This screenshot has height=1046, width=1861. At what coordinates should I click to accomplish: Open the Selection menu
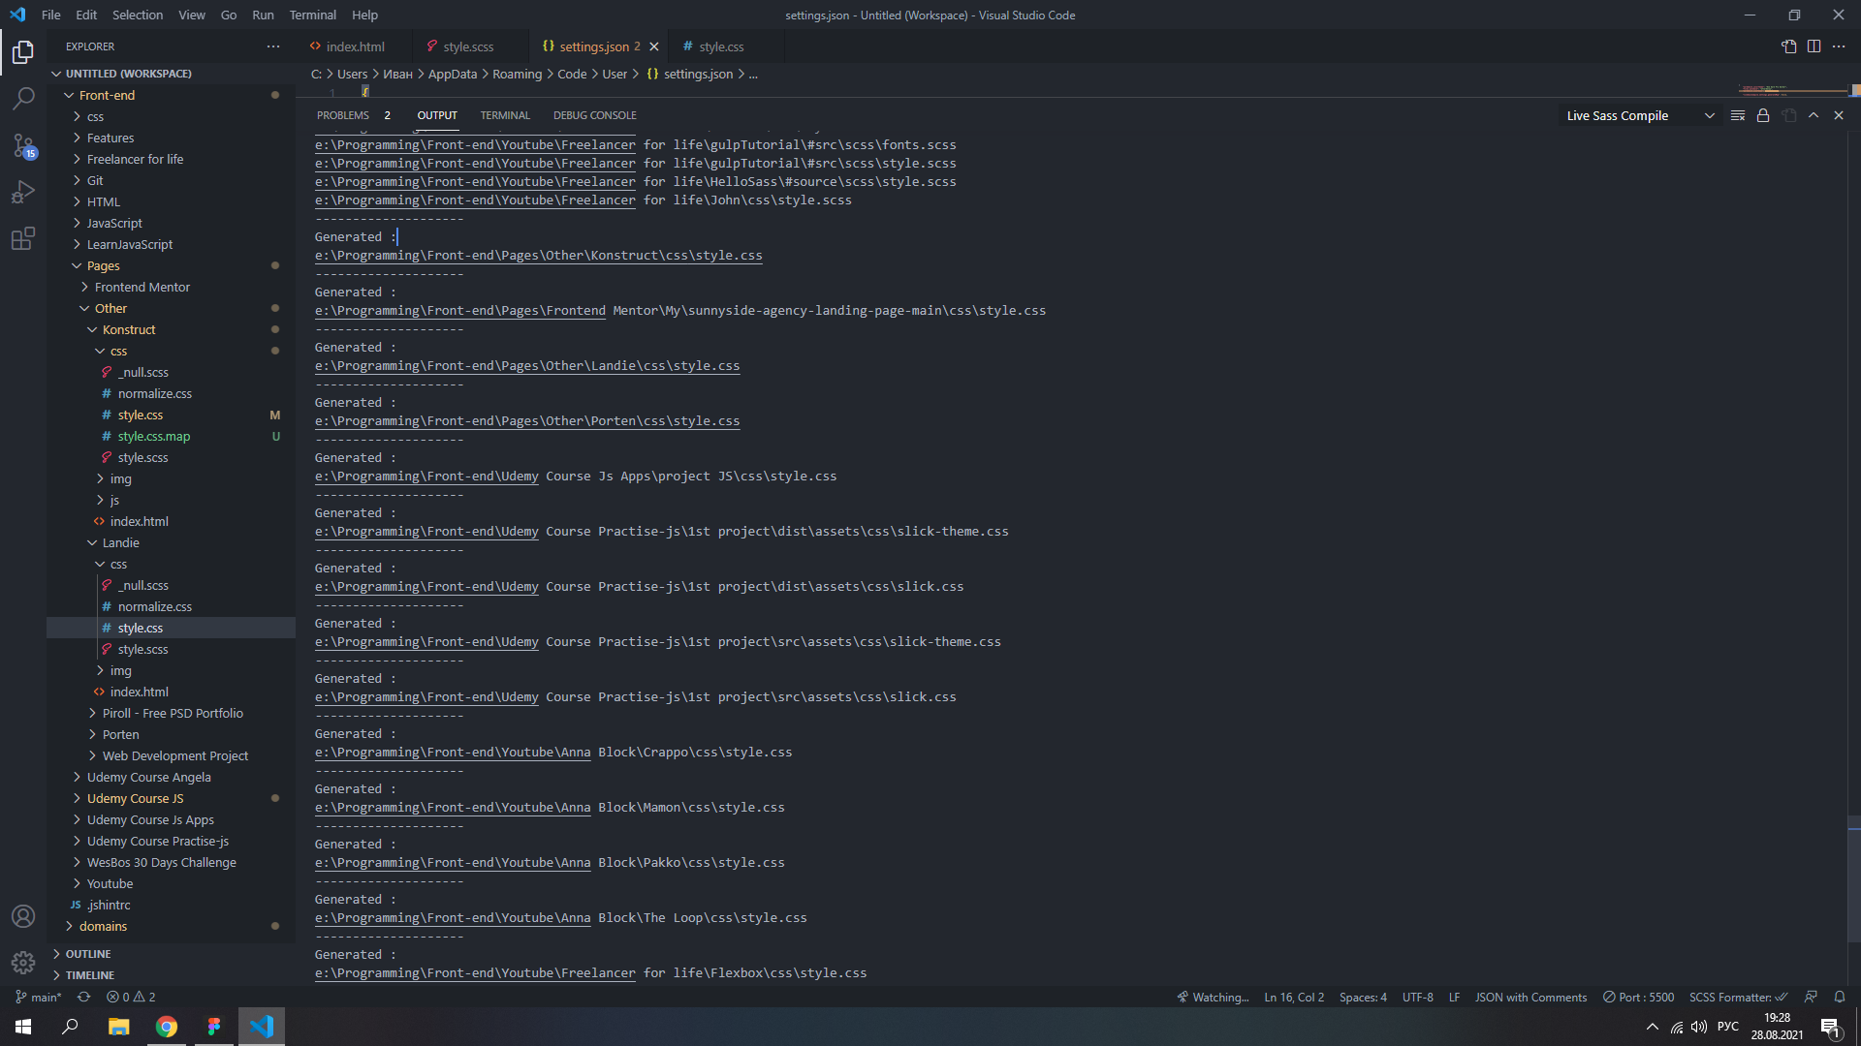pyautogui.click(x=138, y=15)
